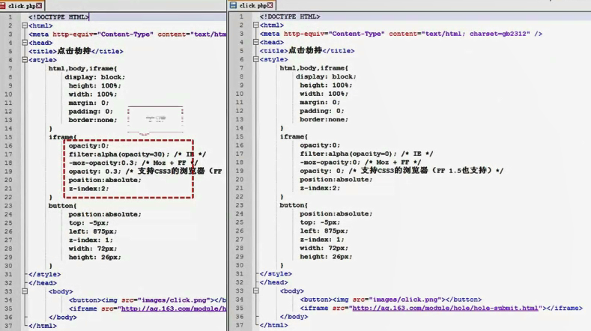Collapse the <style> fold in left pane
The image size is (591, 331).
pos(25,60)
